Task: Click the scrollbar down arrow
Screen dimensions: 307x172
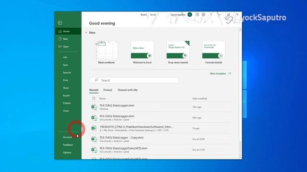Action: (240, 157)
